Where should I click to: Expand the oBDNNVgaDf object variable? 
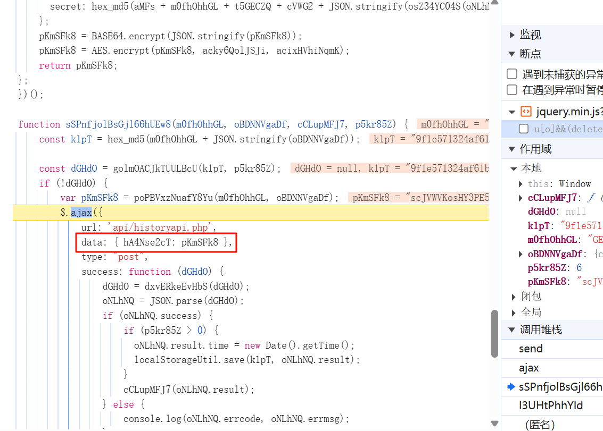(521, 254)
